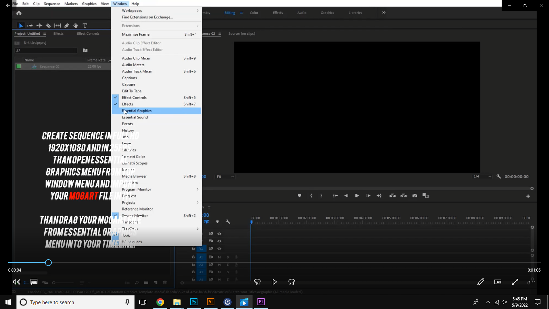Viewport: 549px width, 309px height.
Task: Uncheck Source Monitor in Window menu
Action: 156,216
